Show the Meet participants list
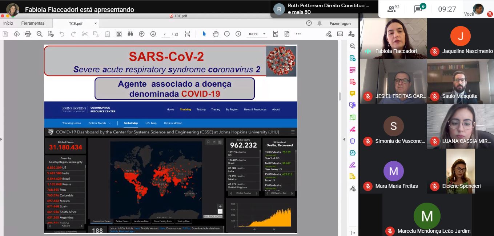The height and width of the screenshot is (236, 494). (393, 9)
